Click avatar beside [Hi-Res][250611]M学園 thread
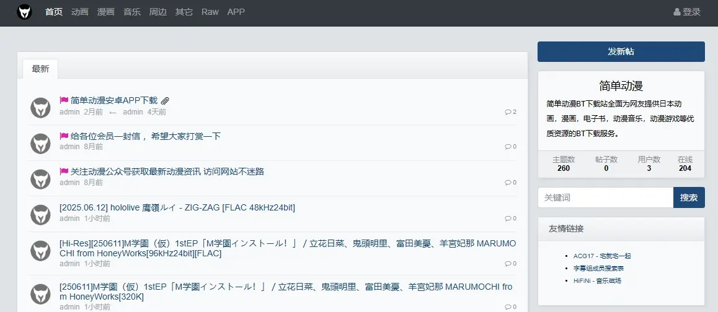This screenshot has height=312, width=718. point(40,251)
